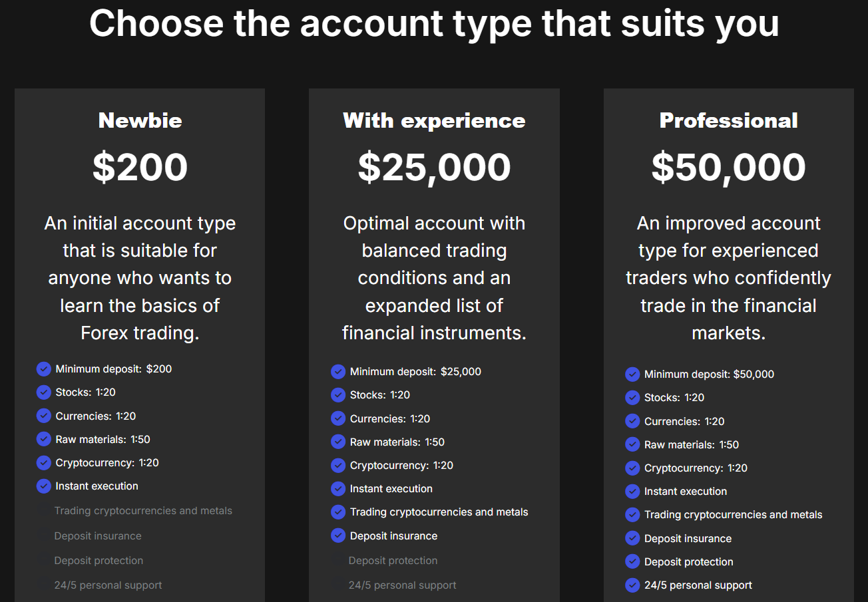This screenshot has width=868, height=602.
Task: Select the With experience account heading
Action: [434, 120]
